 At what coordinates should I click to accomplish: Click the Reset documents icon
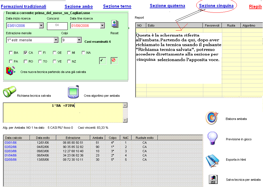coord(115,24)
